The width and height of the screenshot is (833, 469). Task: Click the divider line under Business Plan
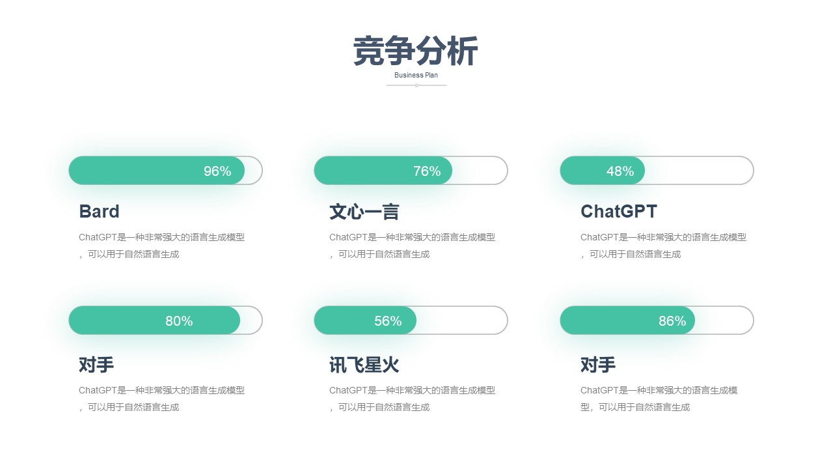point(416,85)
